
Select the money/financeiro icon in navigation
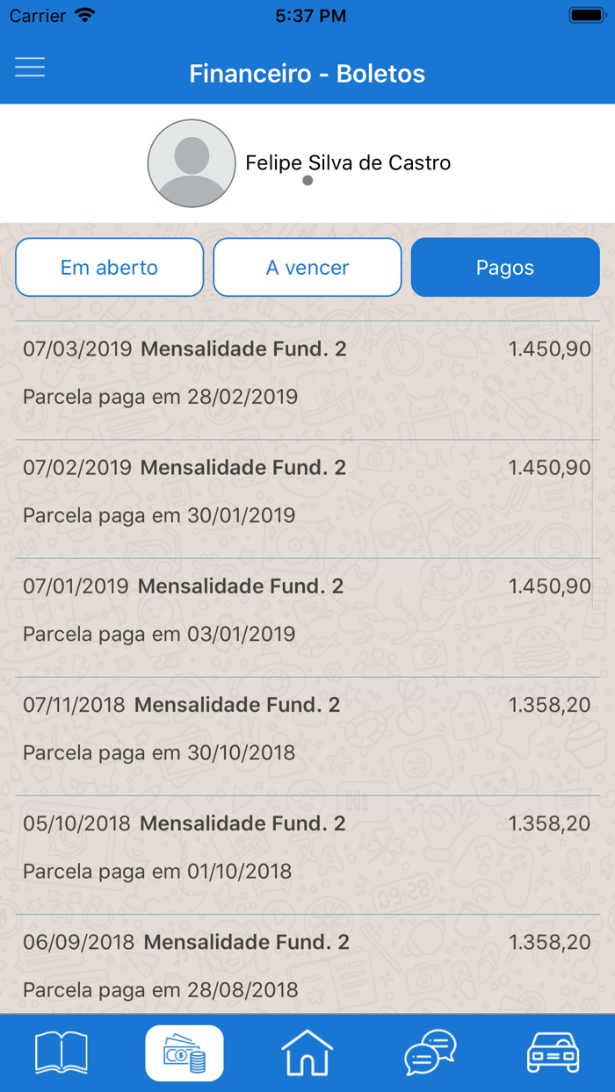click(x=184, y=1052)
